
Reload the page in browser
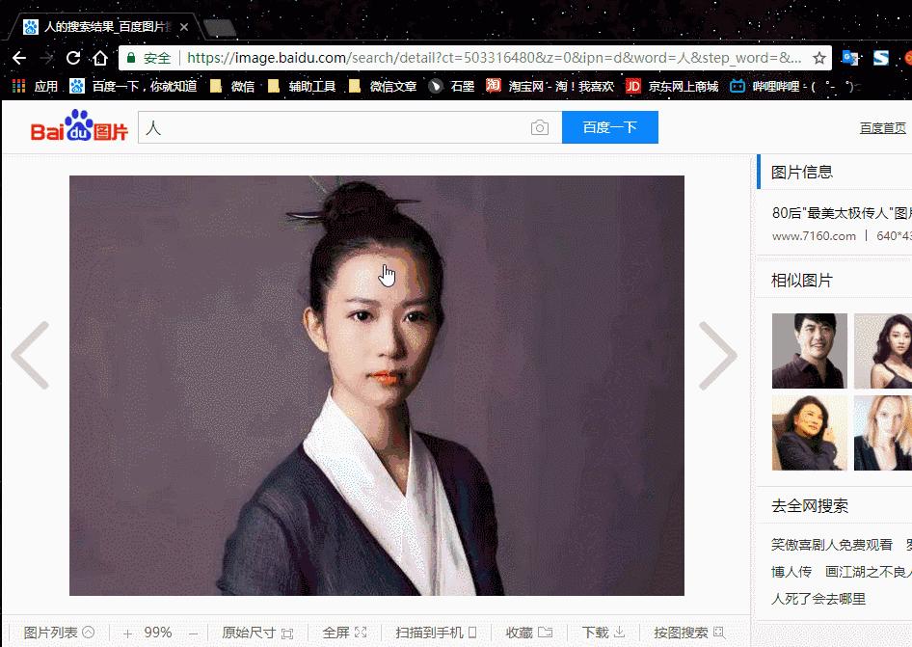[x=73, y=58]
